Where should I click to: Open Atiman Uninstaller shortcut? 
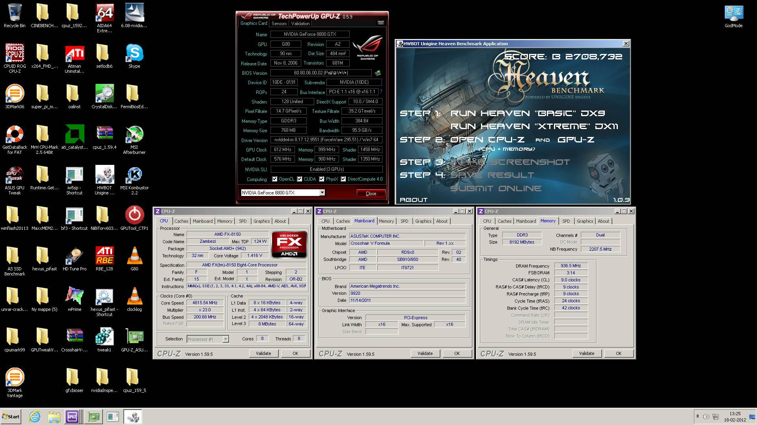tap(75, 59)
